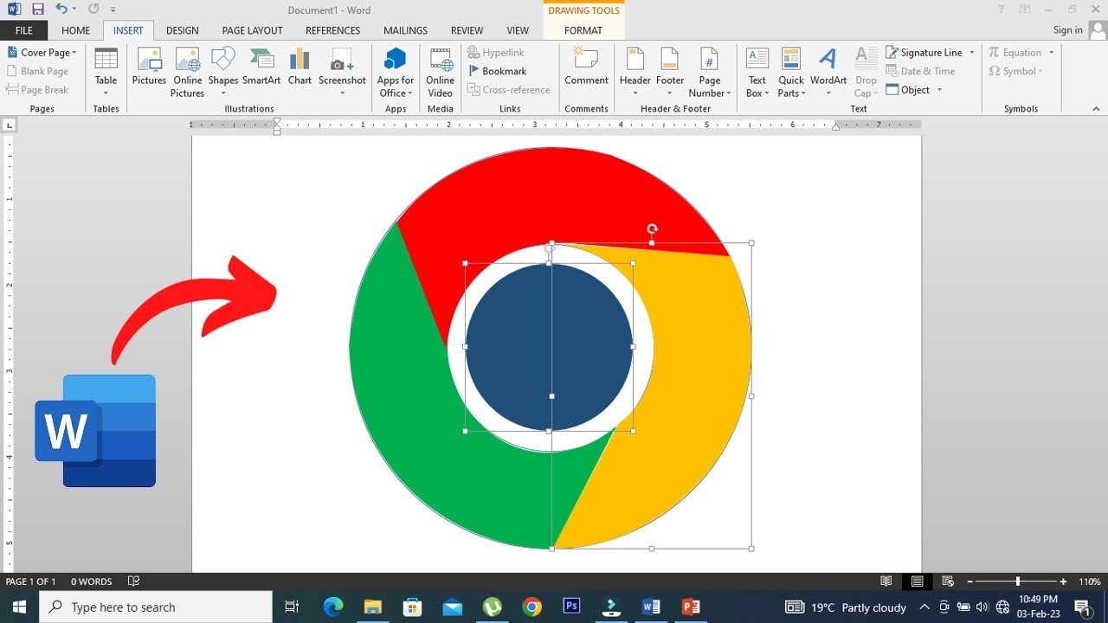This screenshot has width=1108, height=623.
Task: Click the zoom out minus button
Action: [x=970, y=581]
